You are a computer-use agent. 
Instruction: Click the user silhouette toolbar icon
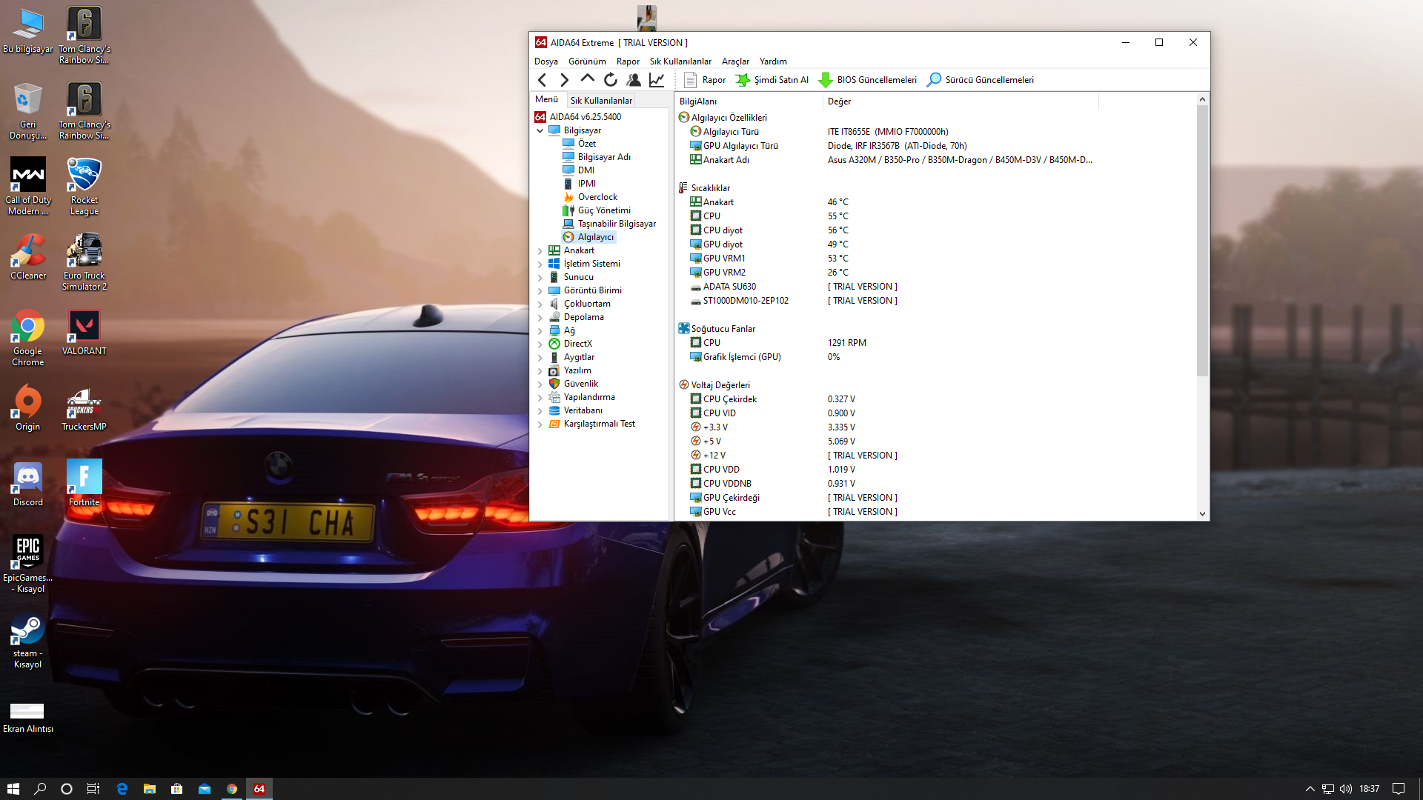pos(634,80)
